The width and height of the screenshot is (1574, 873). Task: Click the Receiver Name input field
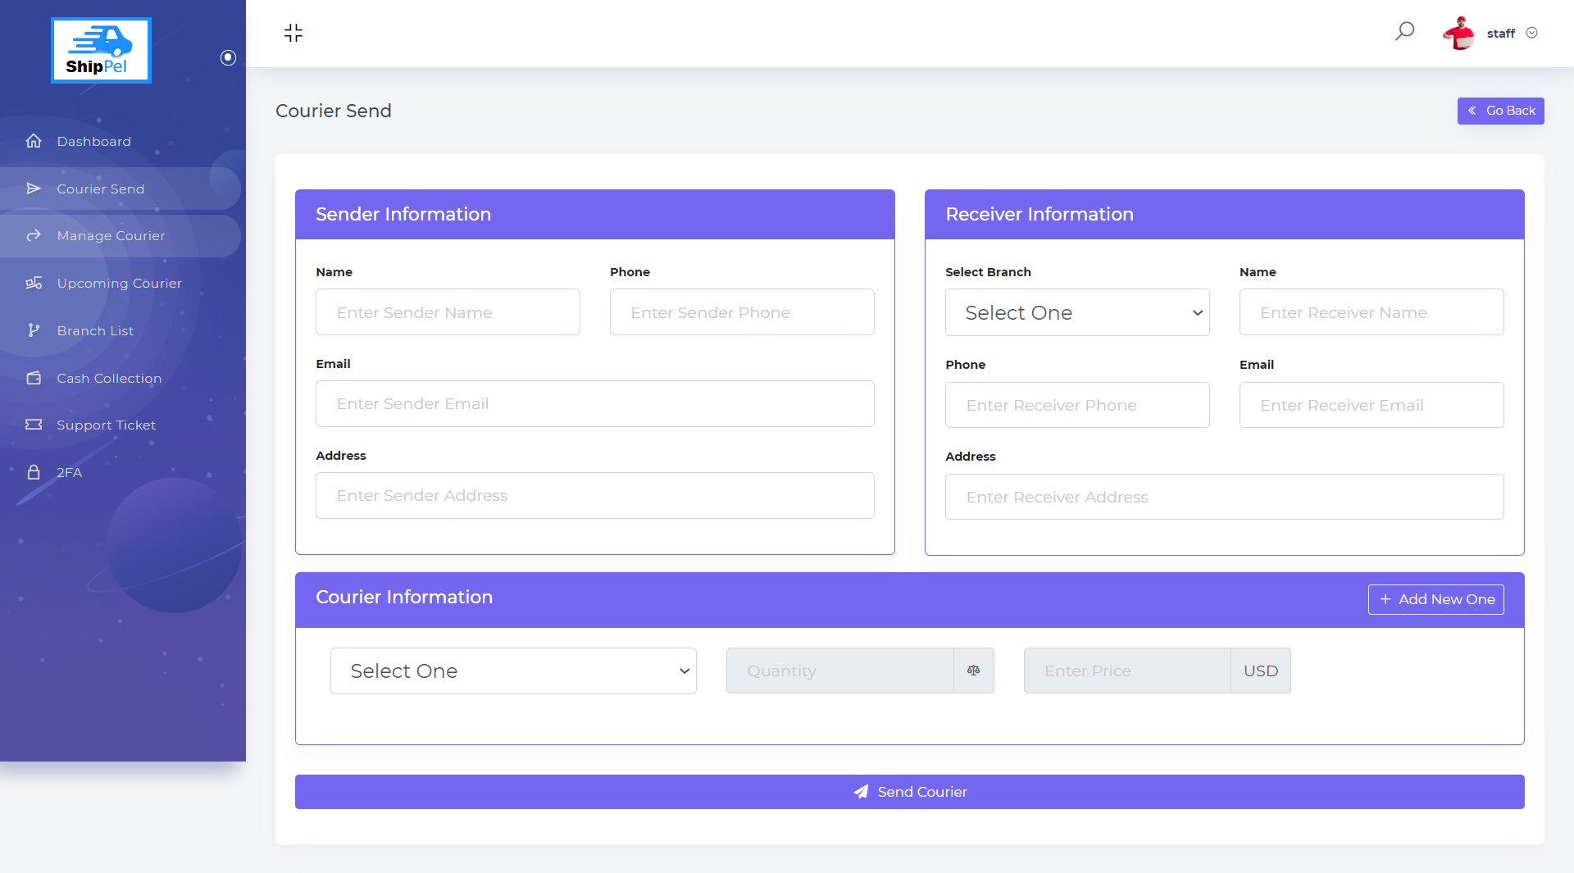coord(1372,312)
